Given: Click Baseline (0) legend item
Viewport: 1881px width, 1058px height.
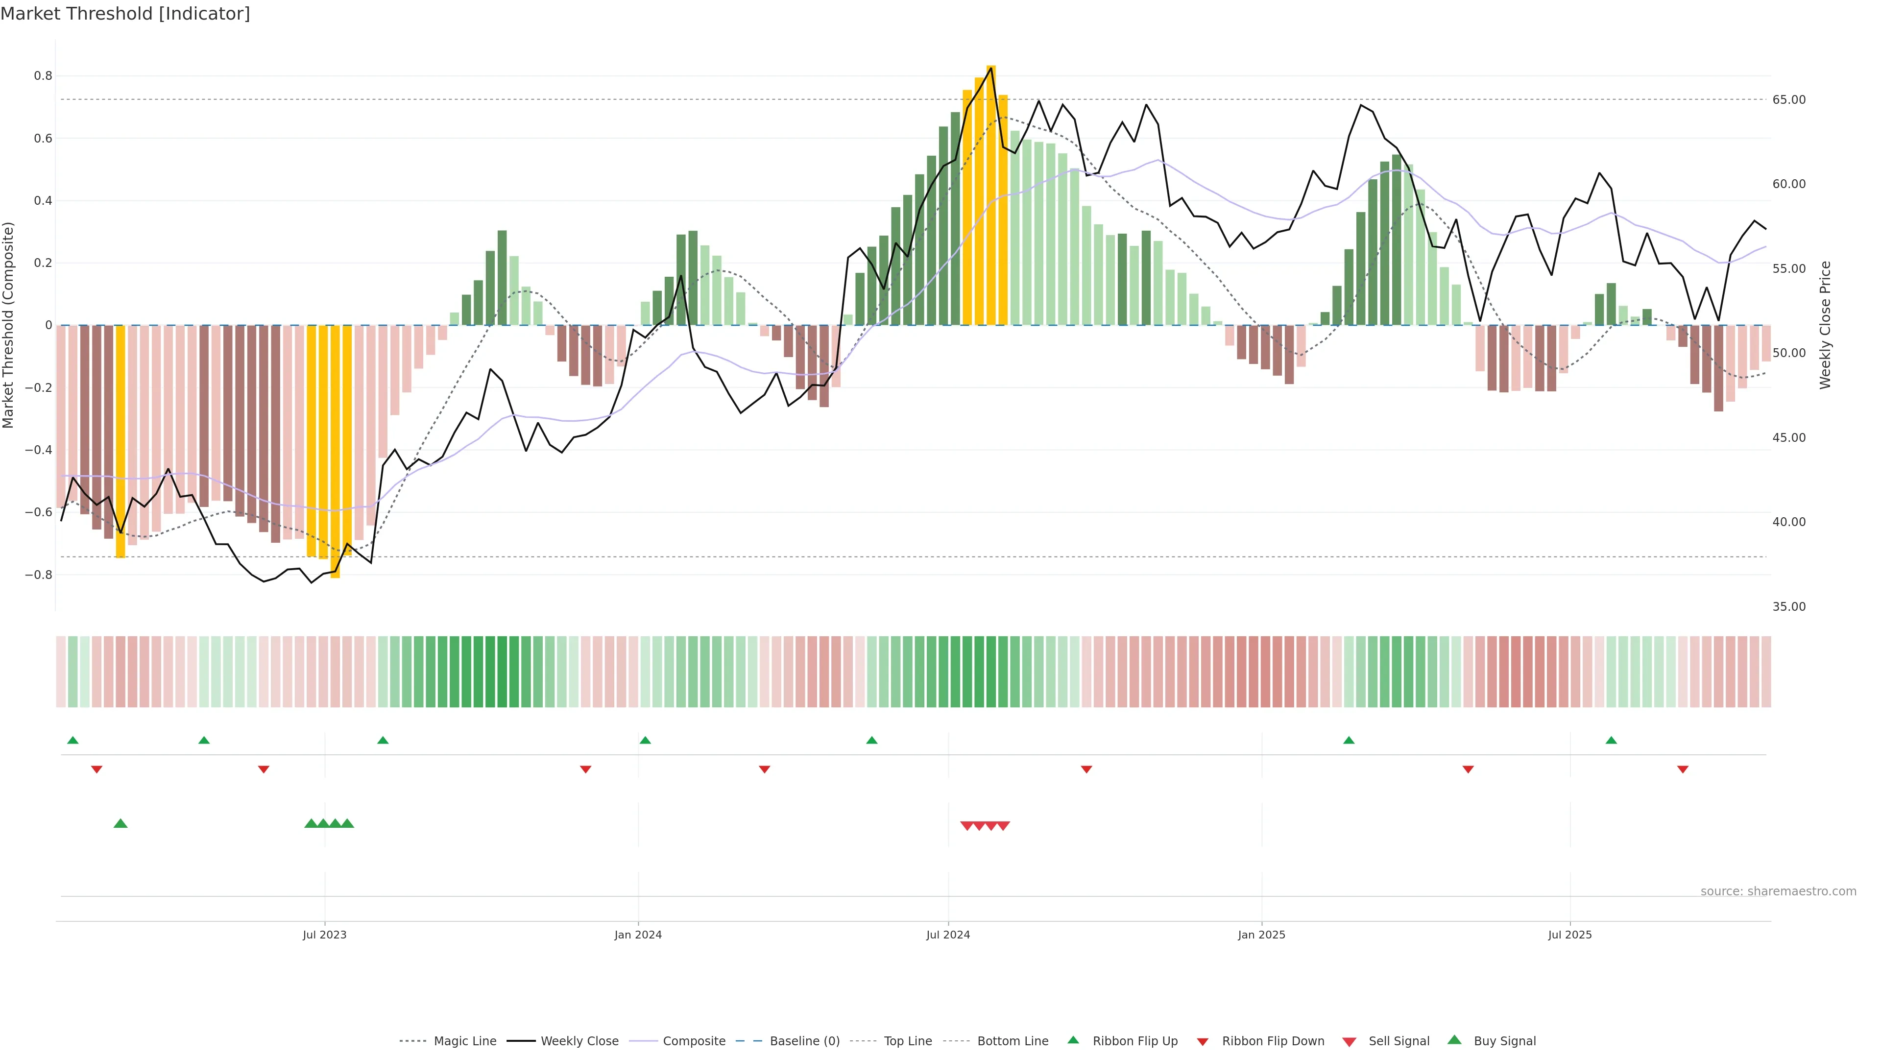Looking at the screenshot, I should pyautogui.click(x=804, y=1041).
